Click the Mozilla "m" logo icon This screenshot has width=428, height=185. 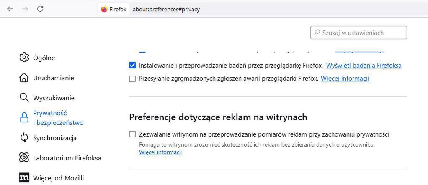(x=24, y=177)
